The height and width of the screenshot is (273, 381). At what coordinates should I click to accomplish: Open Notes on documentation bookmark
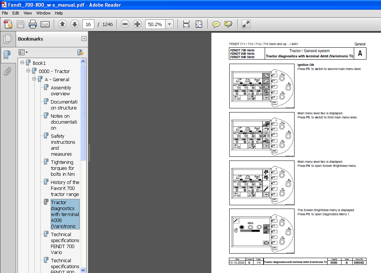[64, 122]
